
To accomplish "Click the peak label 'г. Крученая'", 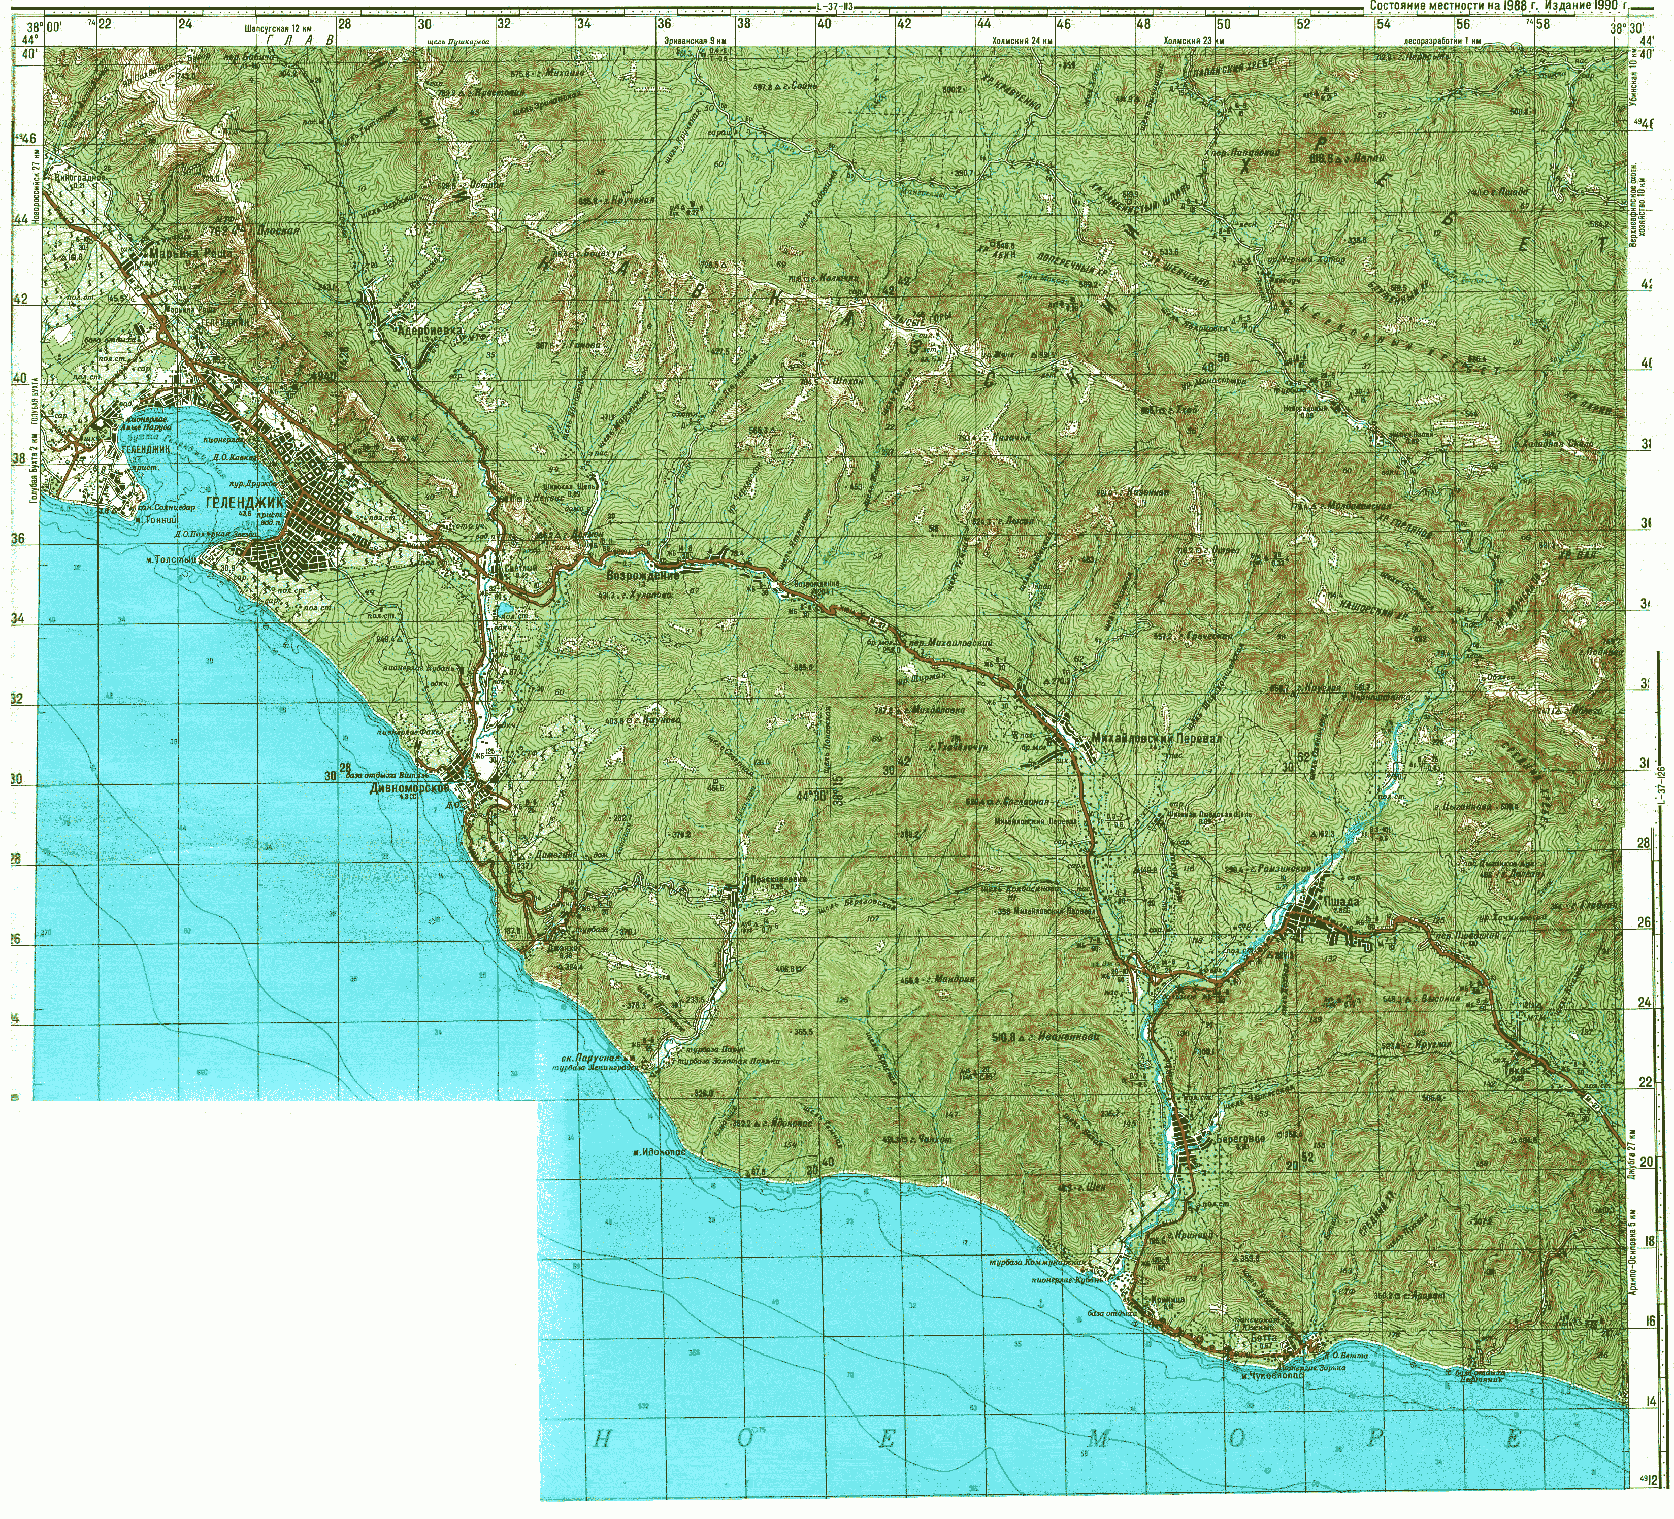I will [630, 200].
